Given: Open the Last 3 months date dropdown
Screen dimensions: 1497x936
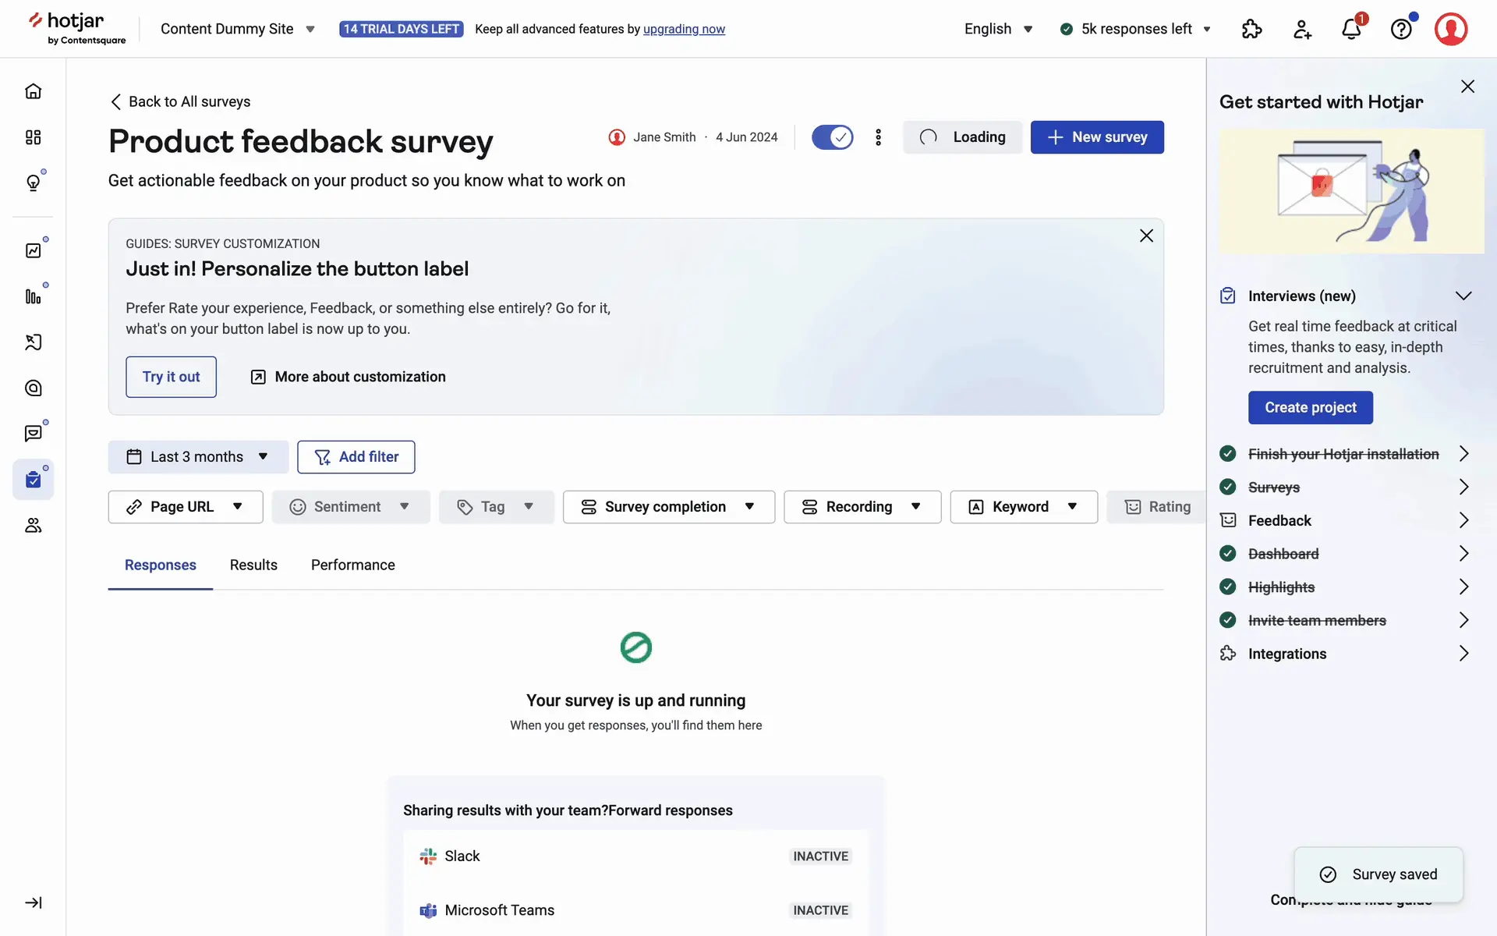Looking at the screenshot, I should pyautogui.click(x=198, y=457).
